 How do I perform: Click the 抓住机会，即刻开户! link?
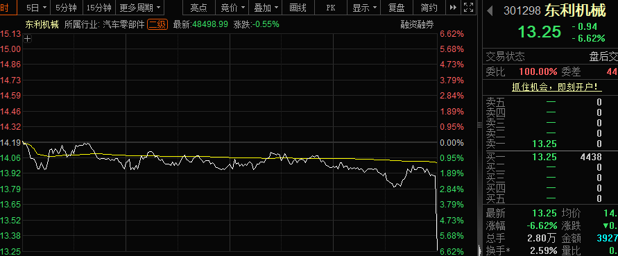click(557, 87)
